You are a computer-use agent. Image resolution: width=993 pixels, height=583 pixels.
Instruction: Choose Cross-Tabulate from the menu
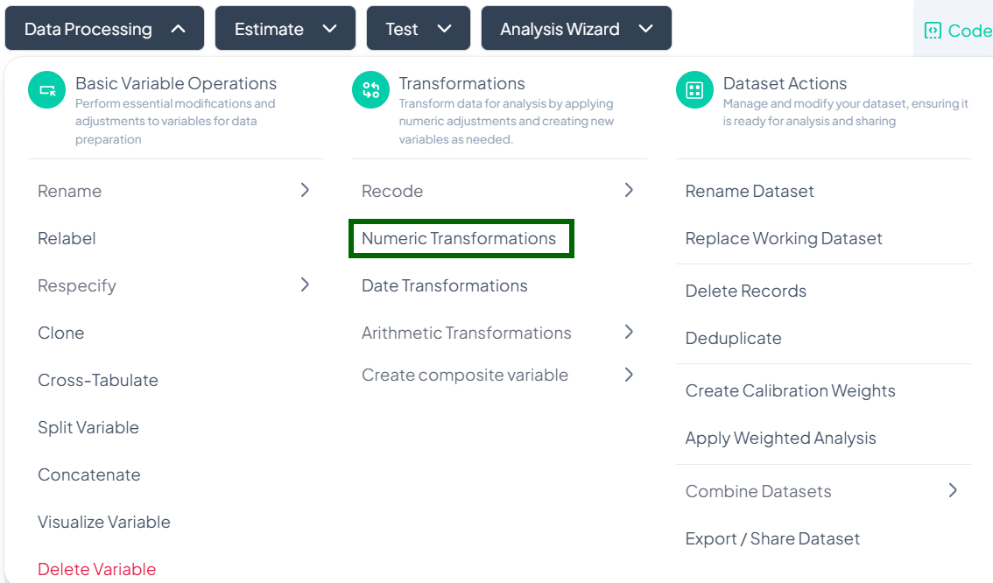(98, 380)
